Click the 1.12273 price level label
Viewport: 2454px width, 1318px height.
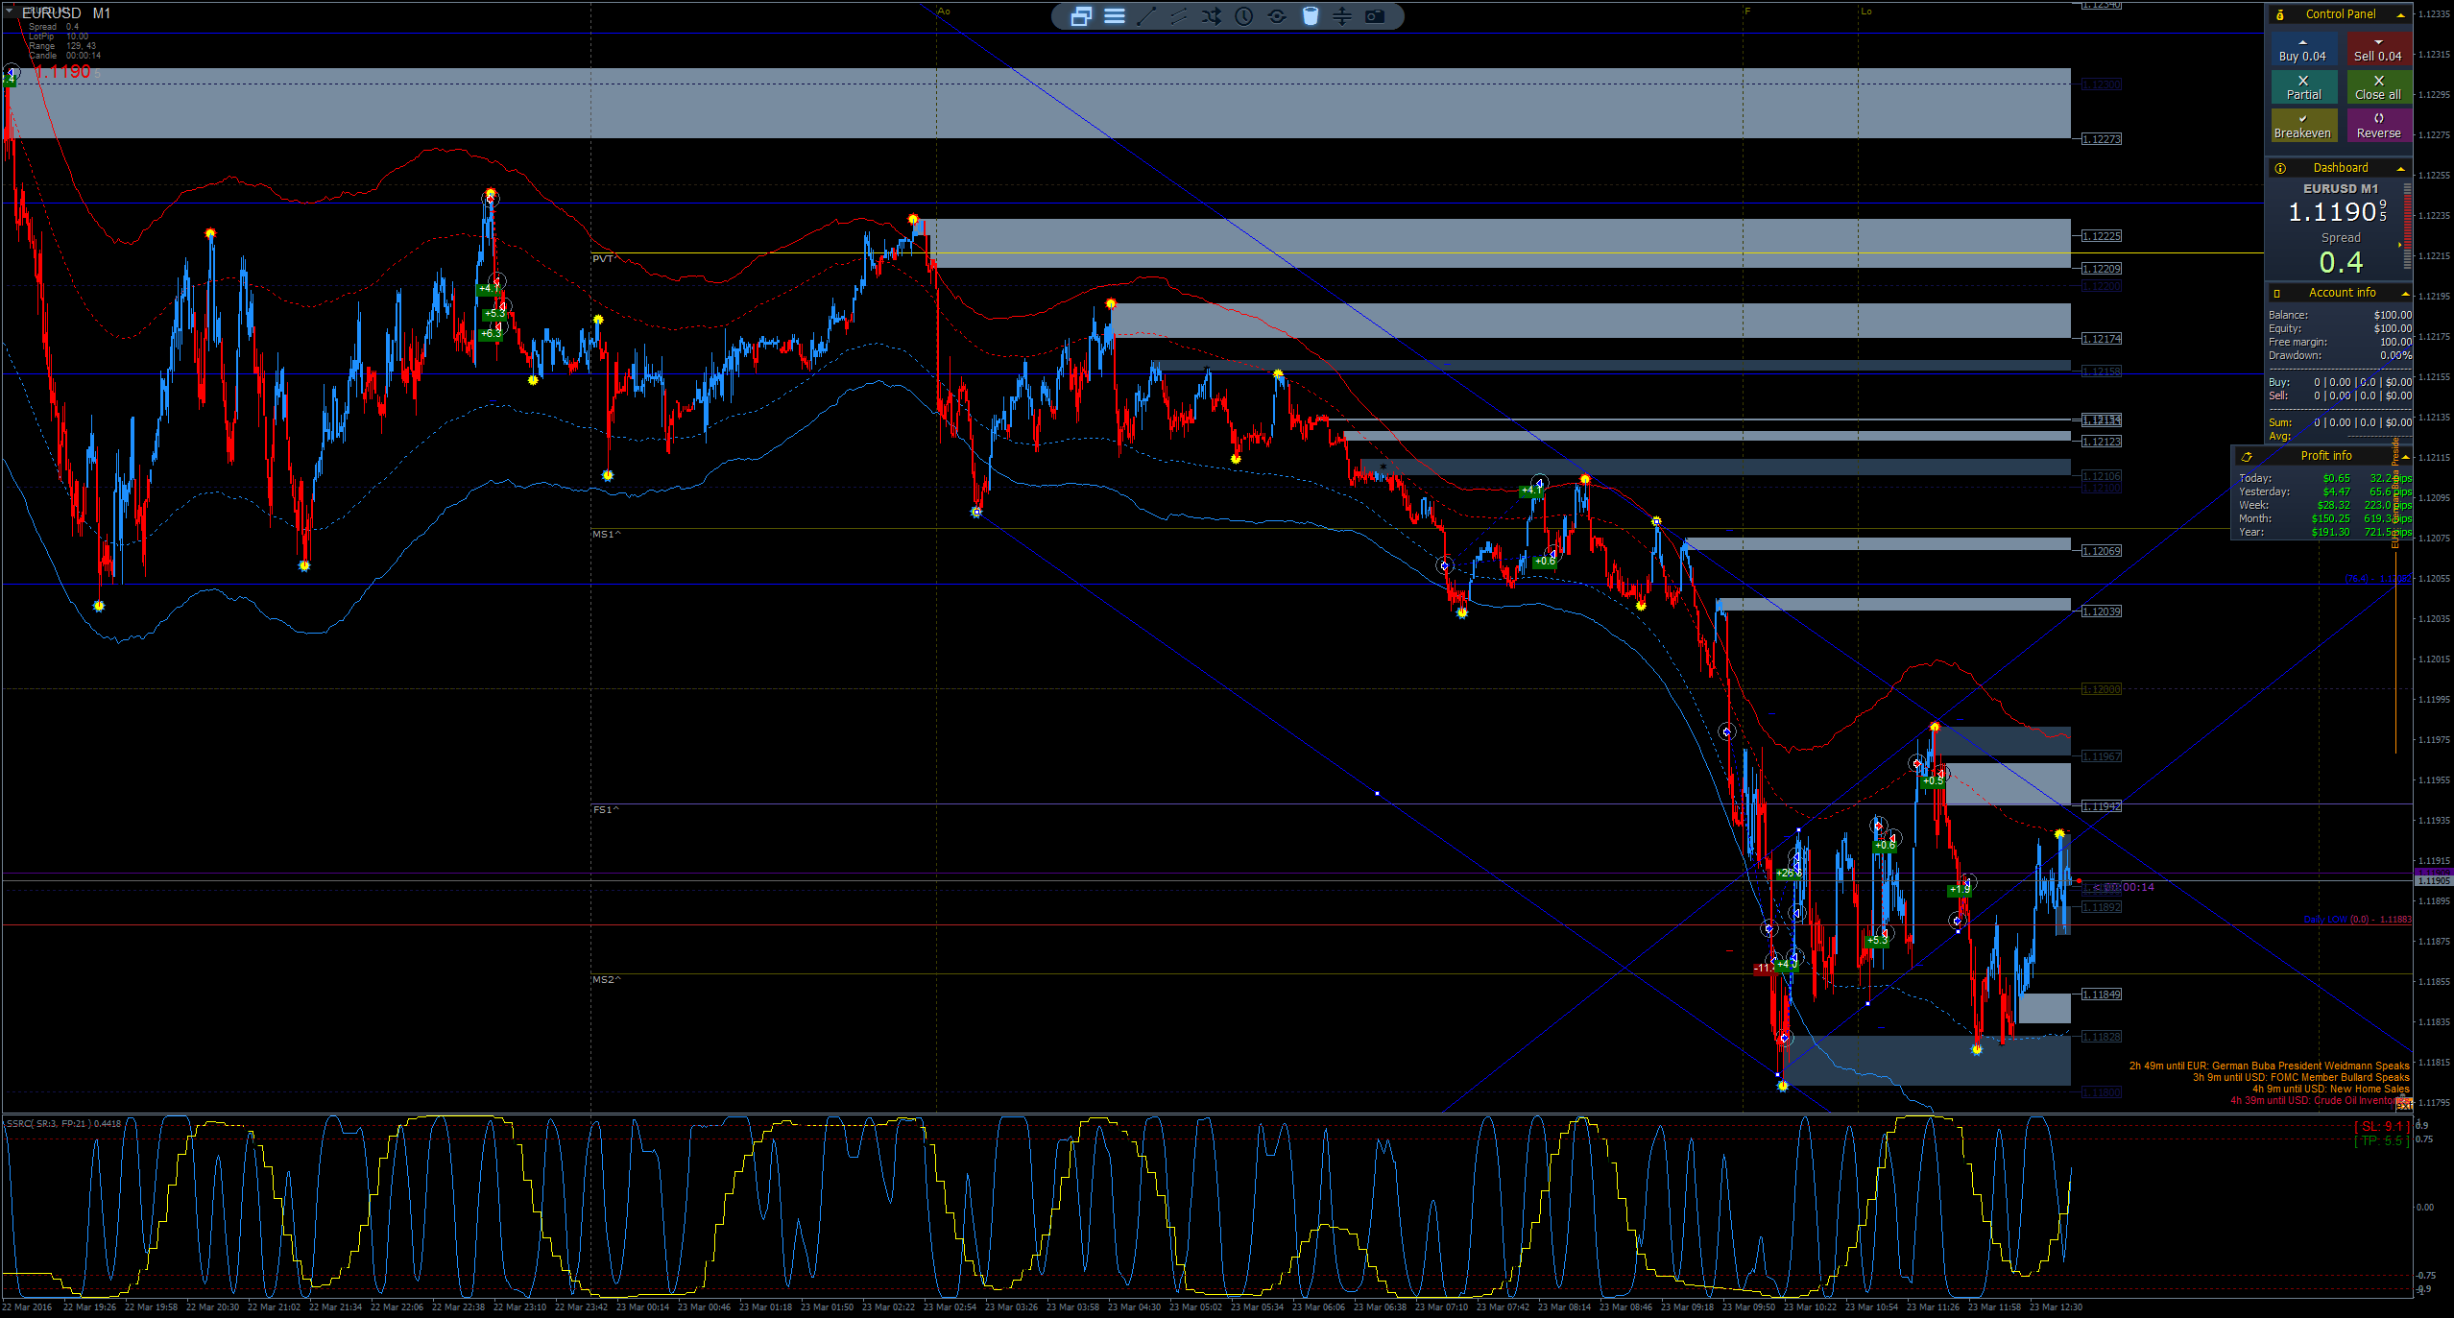[2101, 139]
